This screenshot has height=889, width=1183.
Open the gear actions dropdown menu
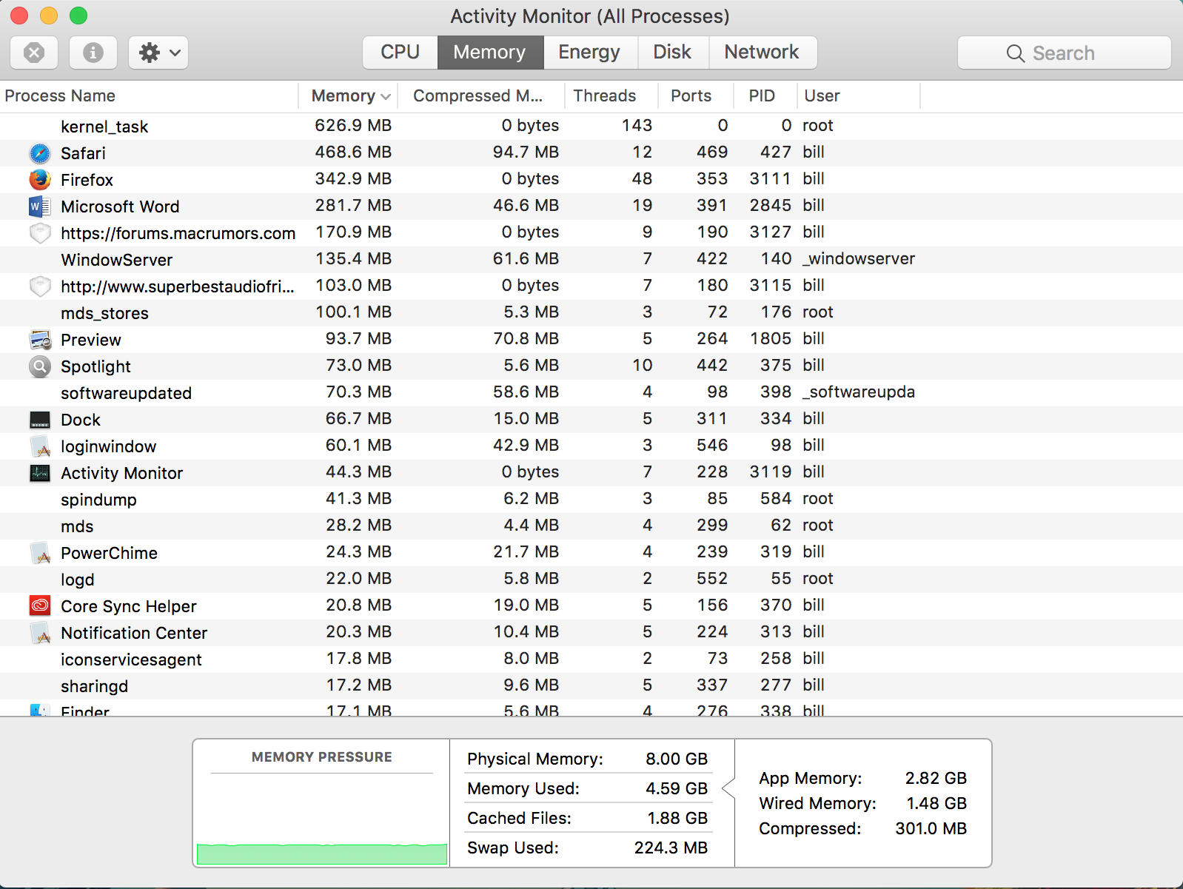point(158,53)
